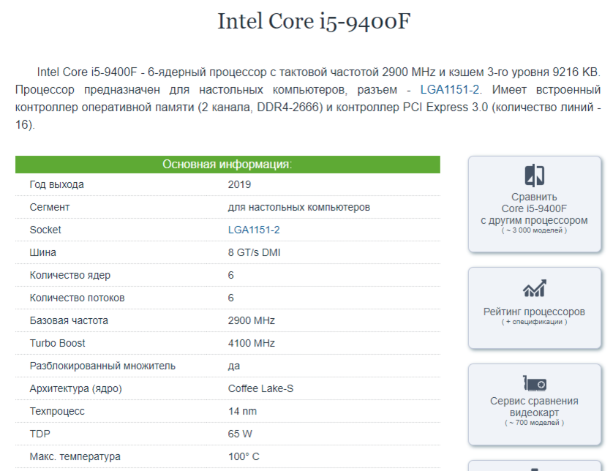The image size is (613, 471).
Task: Click 'Сравнить Core i5-9400F' button
Action: point(535,204)
